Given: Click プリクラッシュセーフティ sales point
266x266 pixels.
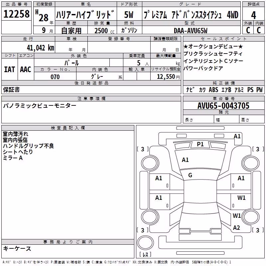Looking at the screenshot, I should [x=213, y=54].
